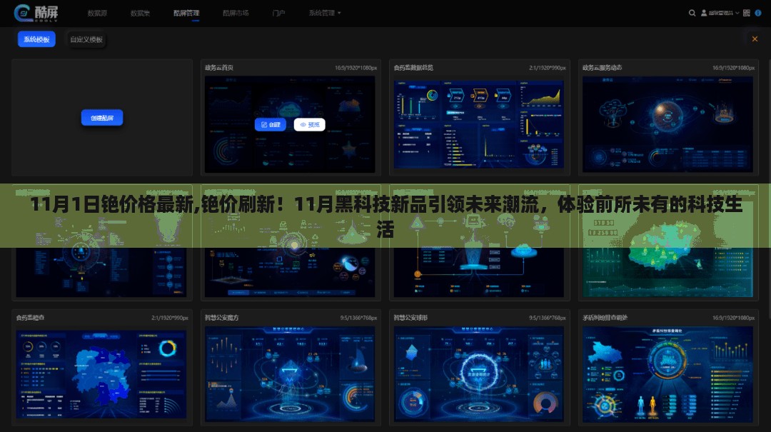Switch to the 系统模板 tab
Screen dimensions: 771x432
[x=36, y=39]
